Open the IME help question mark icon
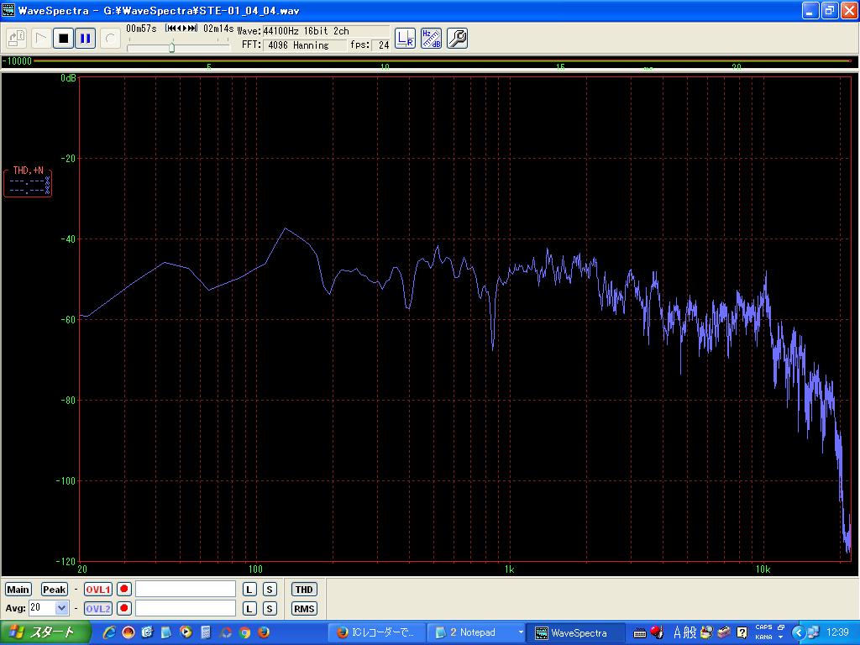The width and height of the screenshot is (860, 645). pos(742,632)
